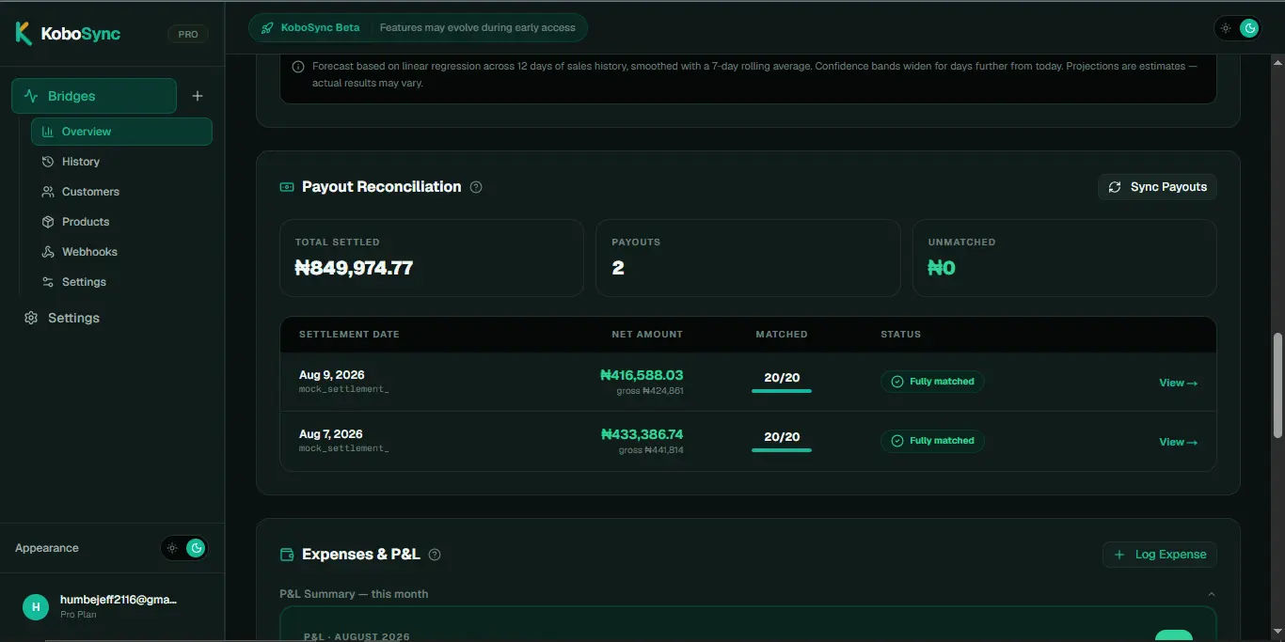The width and height of the screenshot is (1285, 642).
Task: Click Fully matched badge for Aug 9
Action: [932, 382]
